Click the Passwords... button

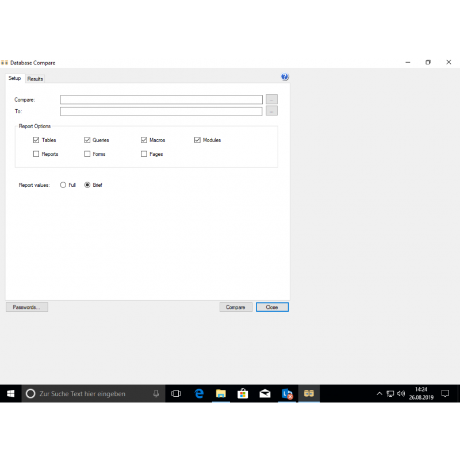[26, 307]
